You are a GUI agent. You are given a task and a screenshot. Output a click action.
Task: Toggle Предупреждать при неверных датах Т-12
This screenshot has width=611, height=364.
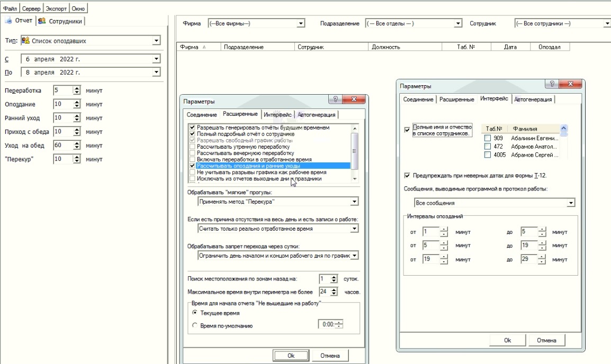[407, 176]
